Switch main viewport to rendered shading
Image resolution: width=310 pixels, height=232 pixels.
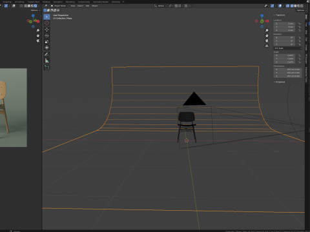pos(302,6)
